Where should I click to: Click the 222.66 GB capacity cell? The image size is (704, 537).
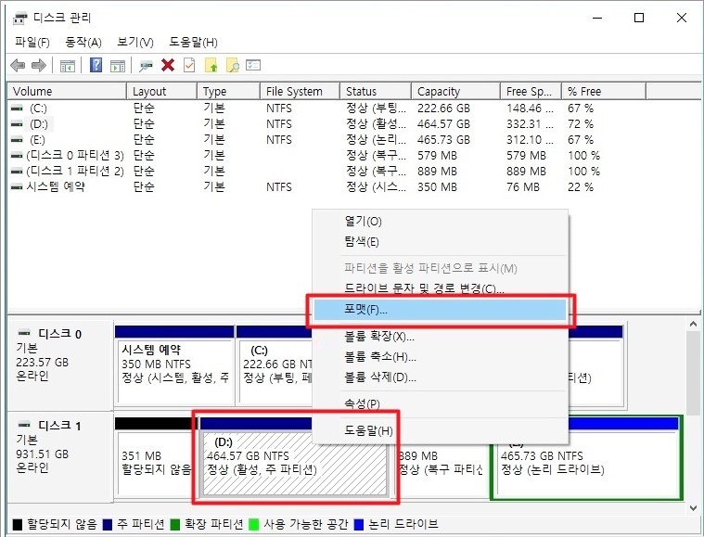pos(443,109)
